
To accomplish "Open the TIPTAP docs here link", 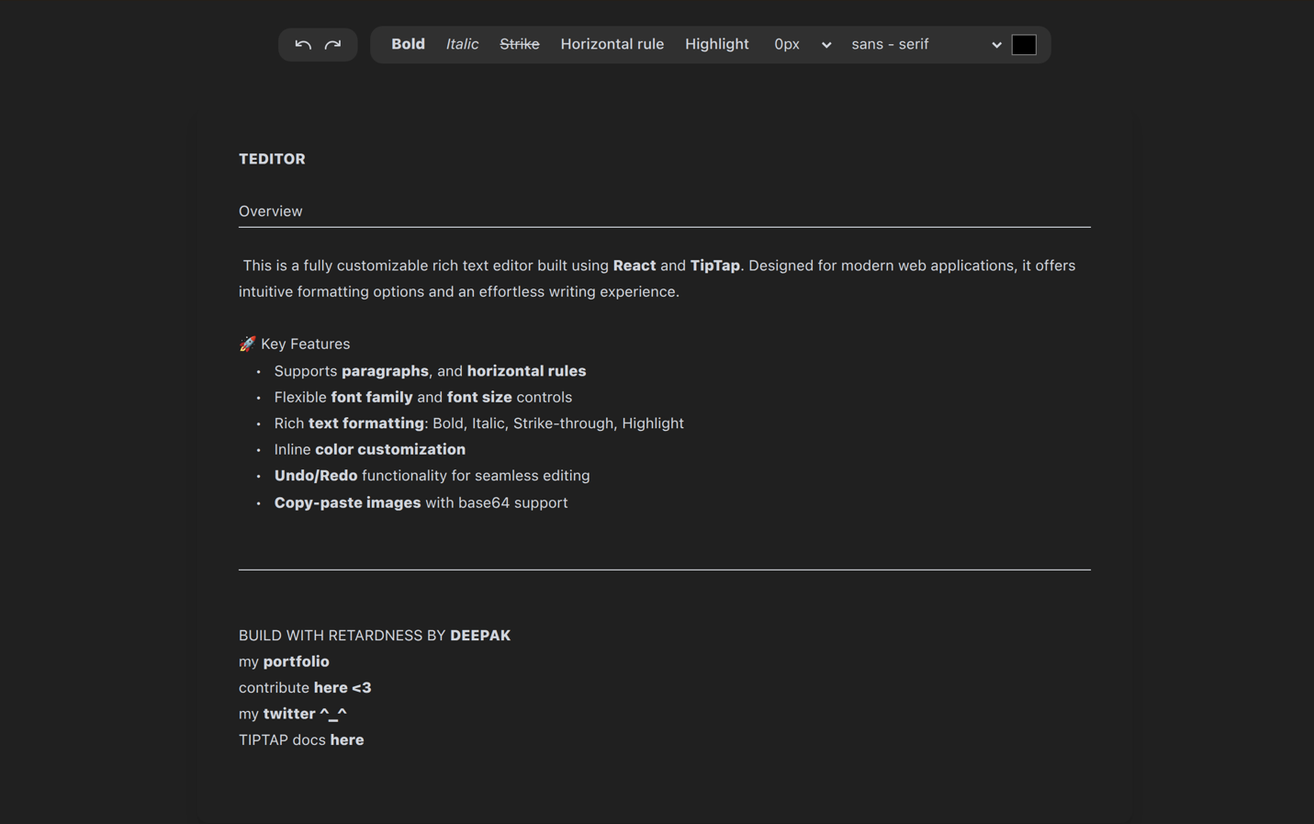I will point(347,739).
